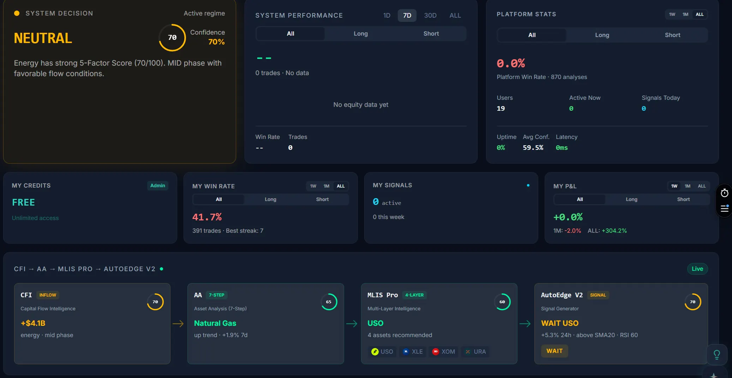Open the stopwatch timer icon
The image size is (732, 378).
(724, 193)
